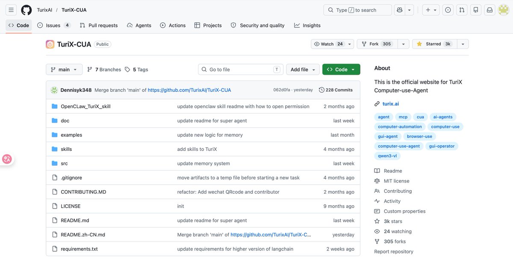Click the Go to file search field
Screen dimensions: 513x259
pyautogui.click(x=241, y=69)
